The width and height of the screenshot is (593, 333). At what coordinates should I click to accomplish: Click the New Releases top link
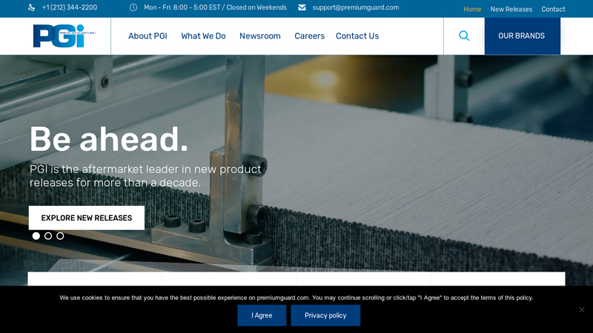coord(511,9)
